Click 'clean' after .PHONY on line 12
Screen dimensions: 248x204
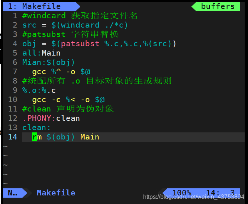[68, 118]
